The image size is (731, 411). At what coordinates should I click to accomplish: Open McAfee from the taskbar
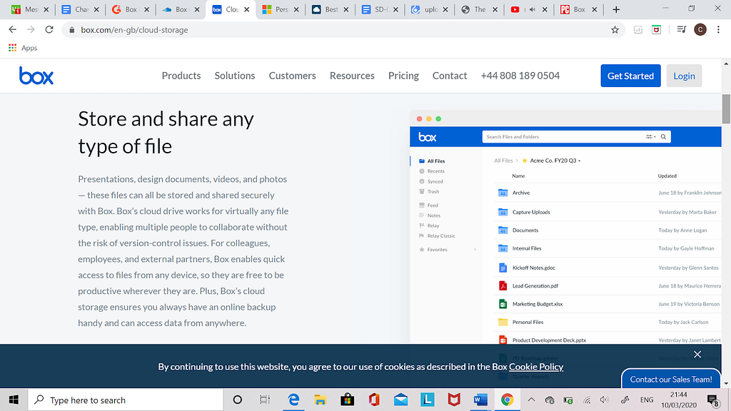tap(453, 400)
